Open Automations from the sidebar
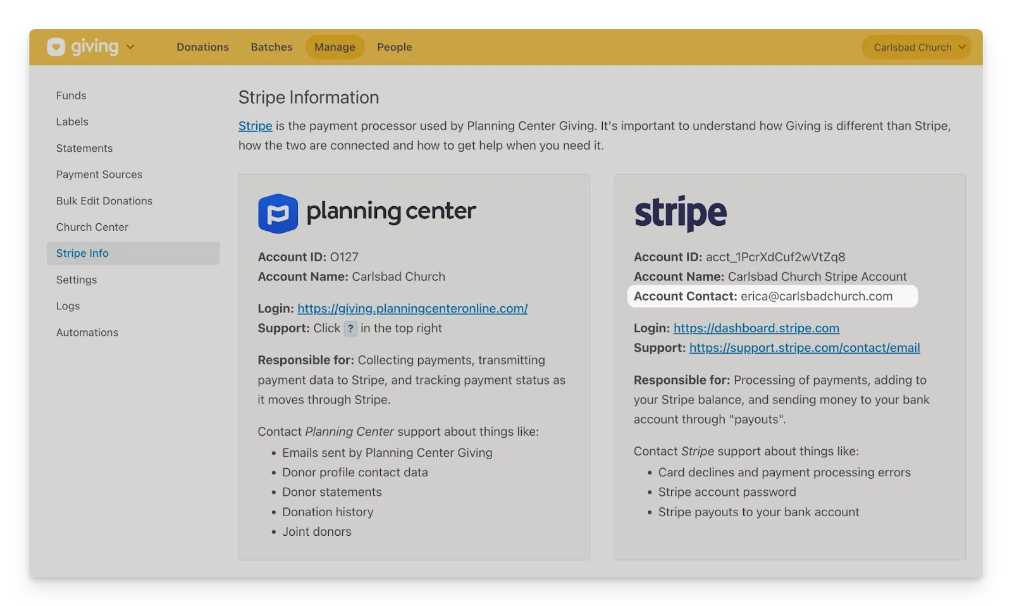Viewport: 1012px width, 606px height. [x=87, y=333]
